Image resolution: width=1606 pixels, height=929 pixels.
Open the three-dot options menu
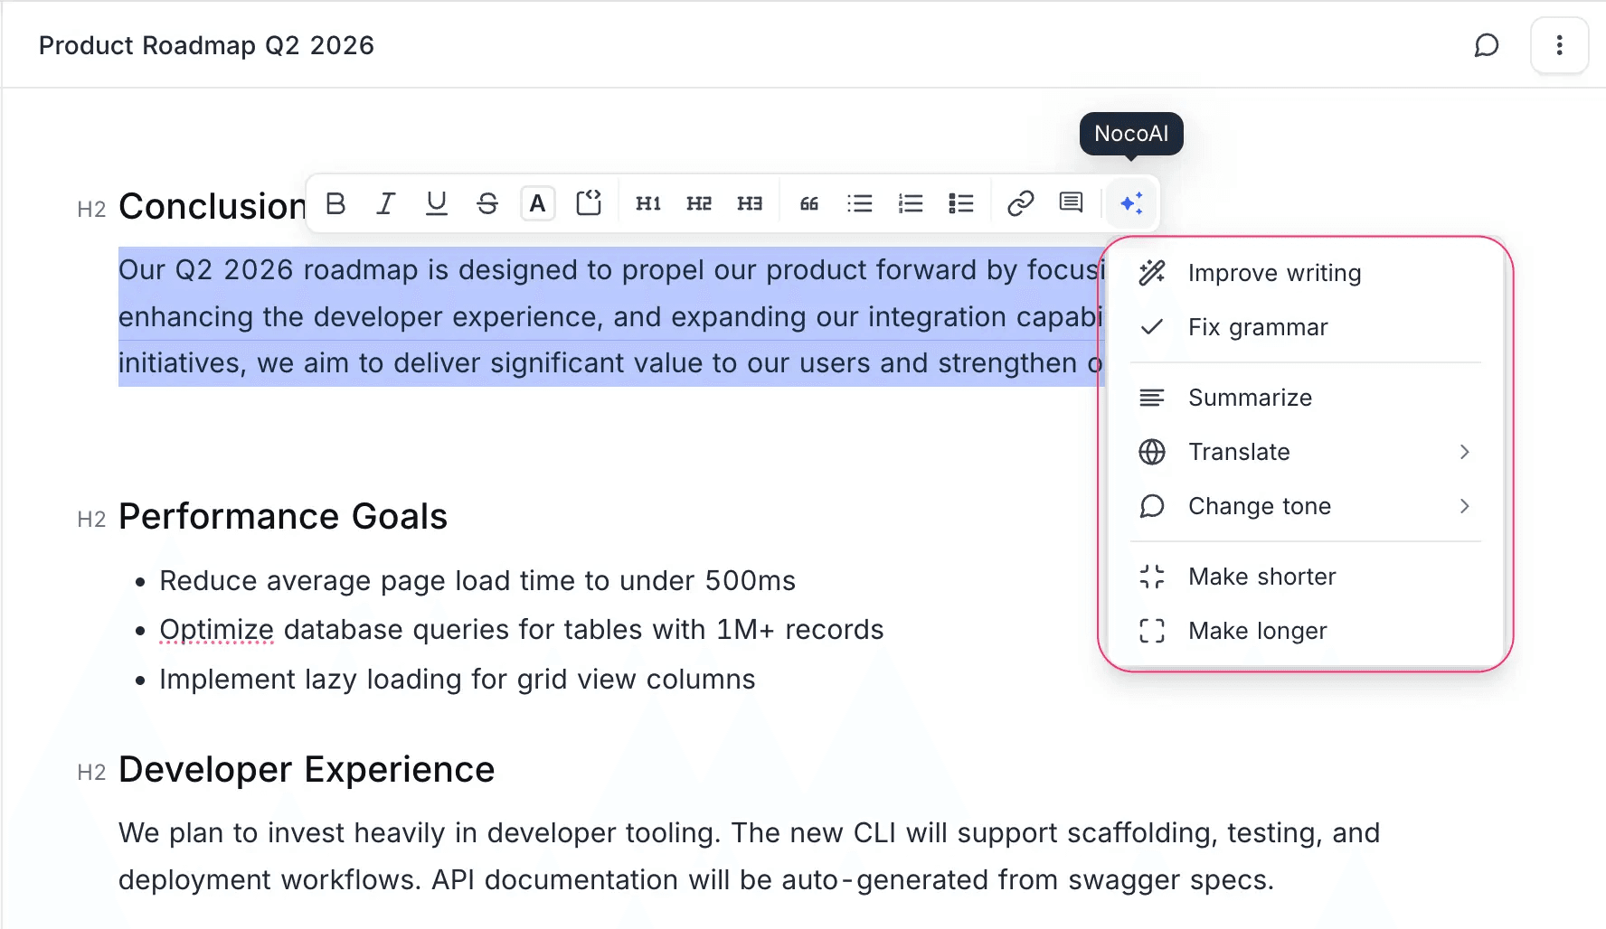coord(1559,44)
